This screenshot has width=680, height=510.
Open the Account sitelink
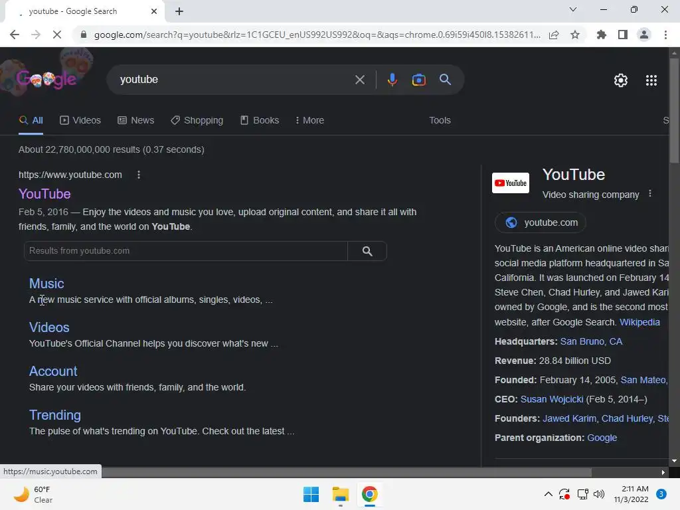click(x=53, y=371)
